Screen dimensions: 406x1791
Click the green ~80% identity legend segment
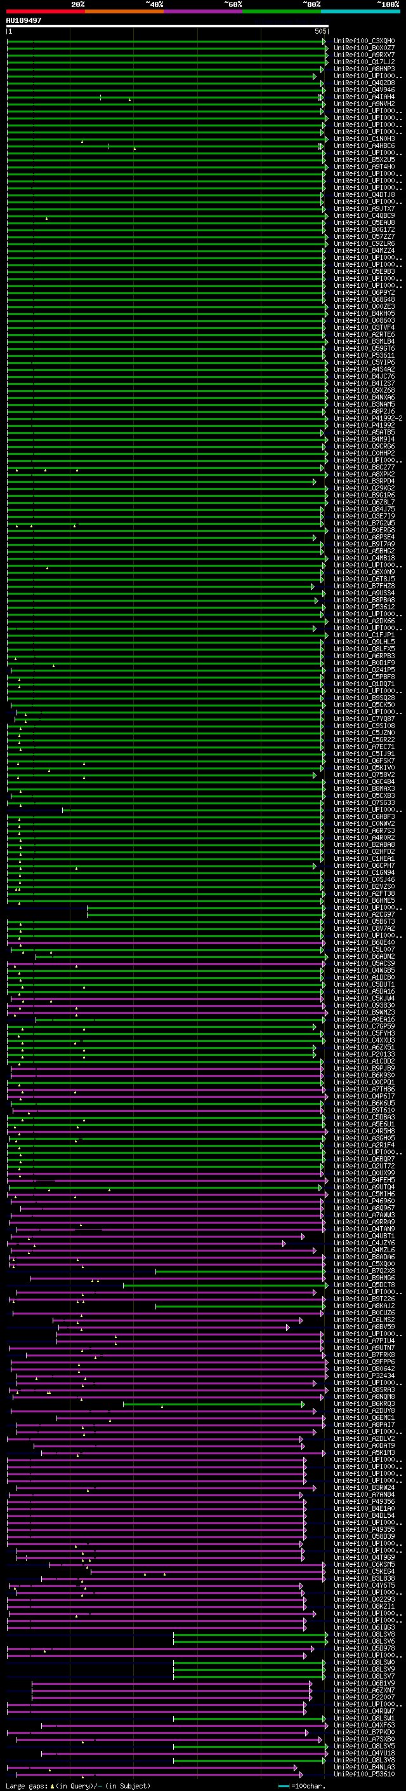click(x=282, y=12)
